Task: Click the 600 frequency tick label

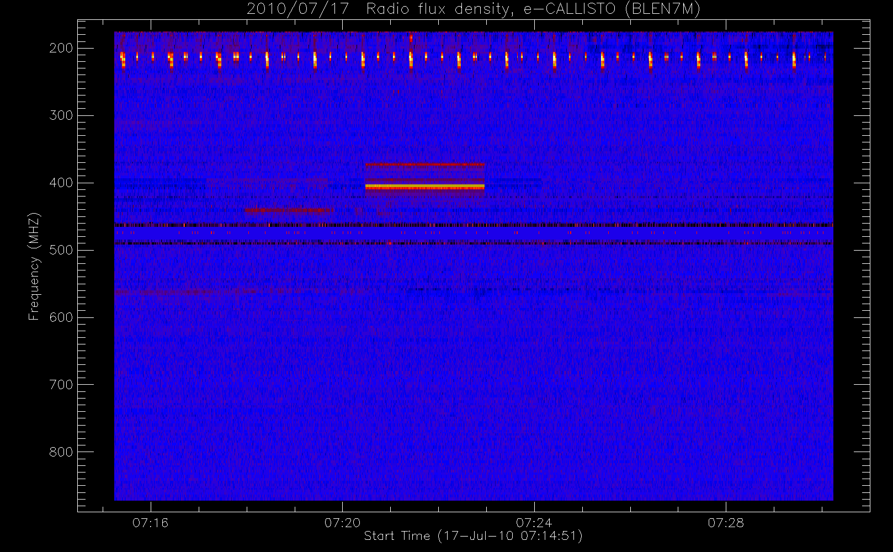Action: click(x=61, y=317)
